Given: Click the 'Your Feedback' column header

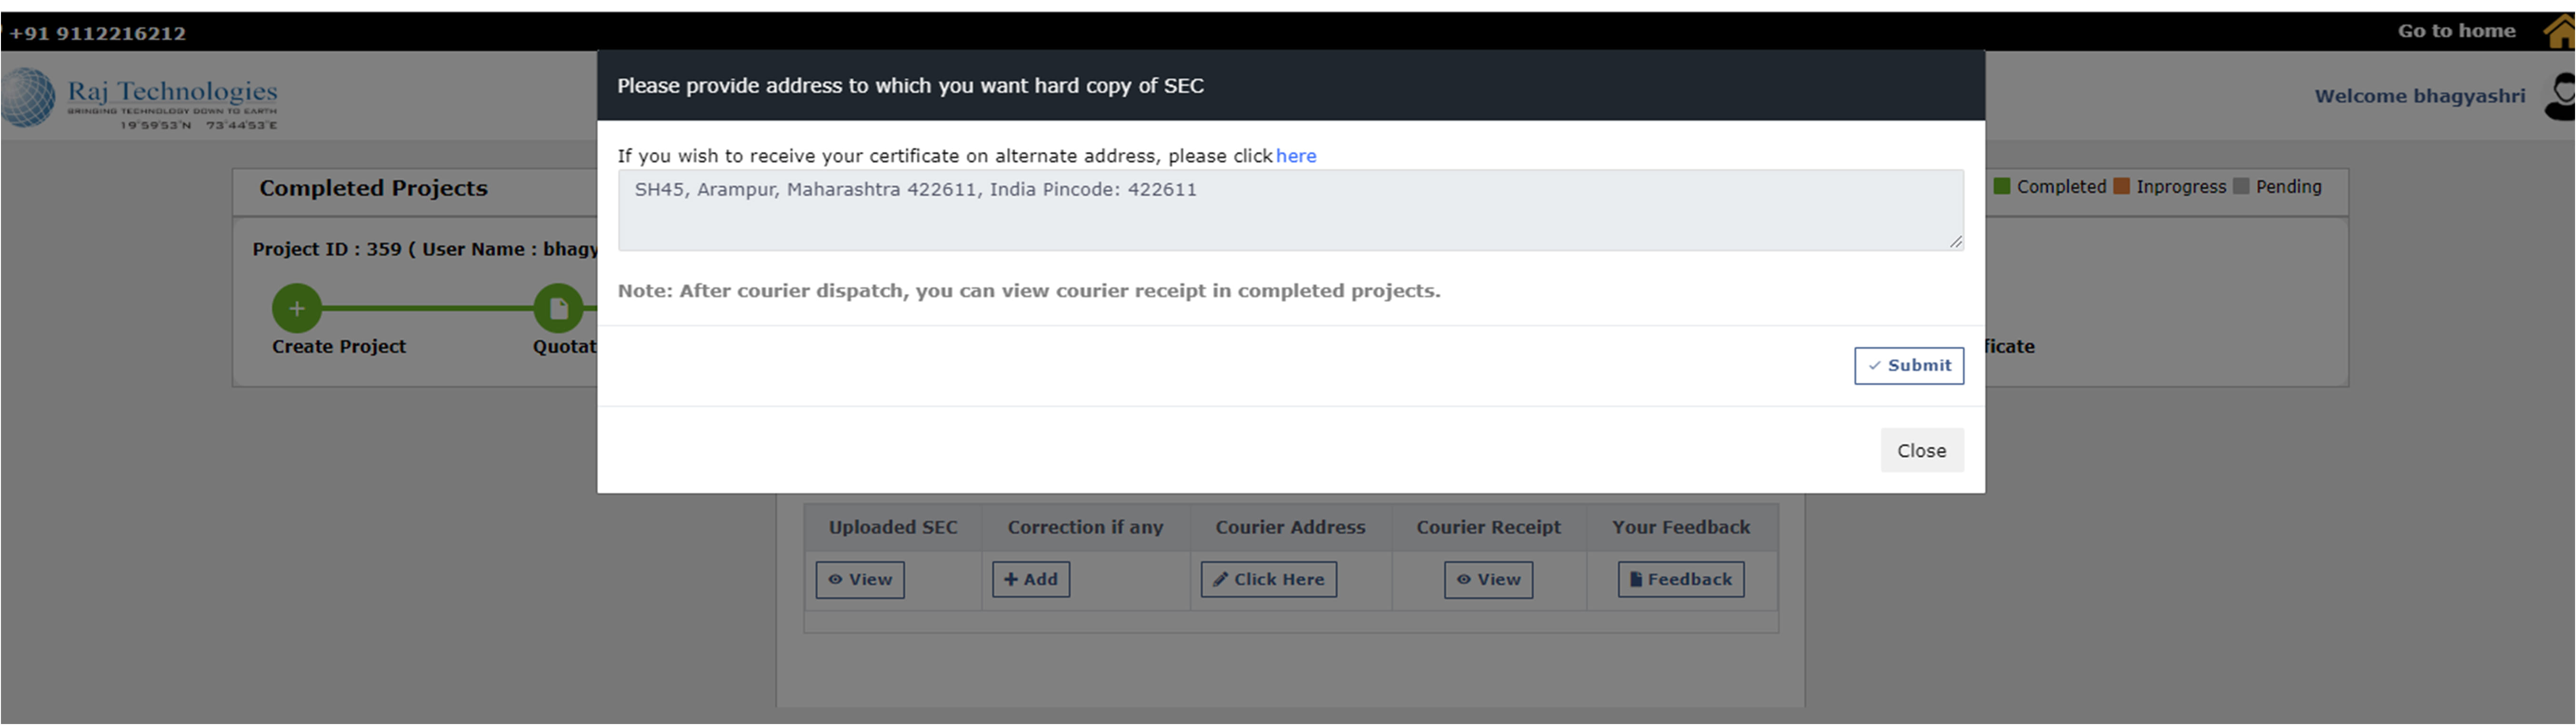Looking at the screenshot, I should tap(1681, 527).
